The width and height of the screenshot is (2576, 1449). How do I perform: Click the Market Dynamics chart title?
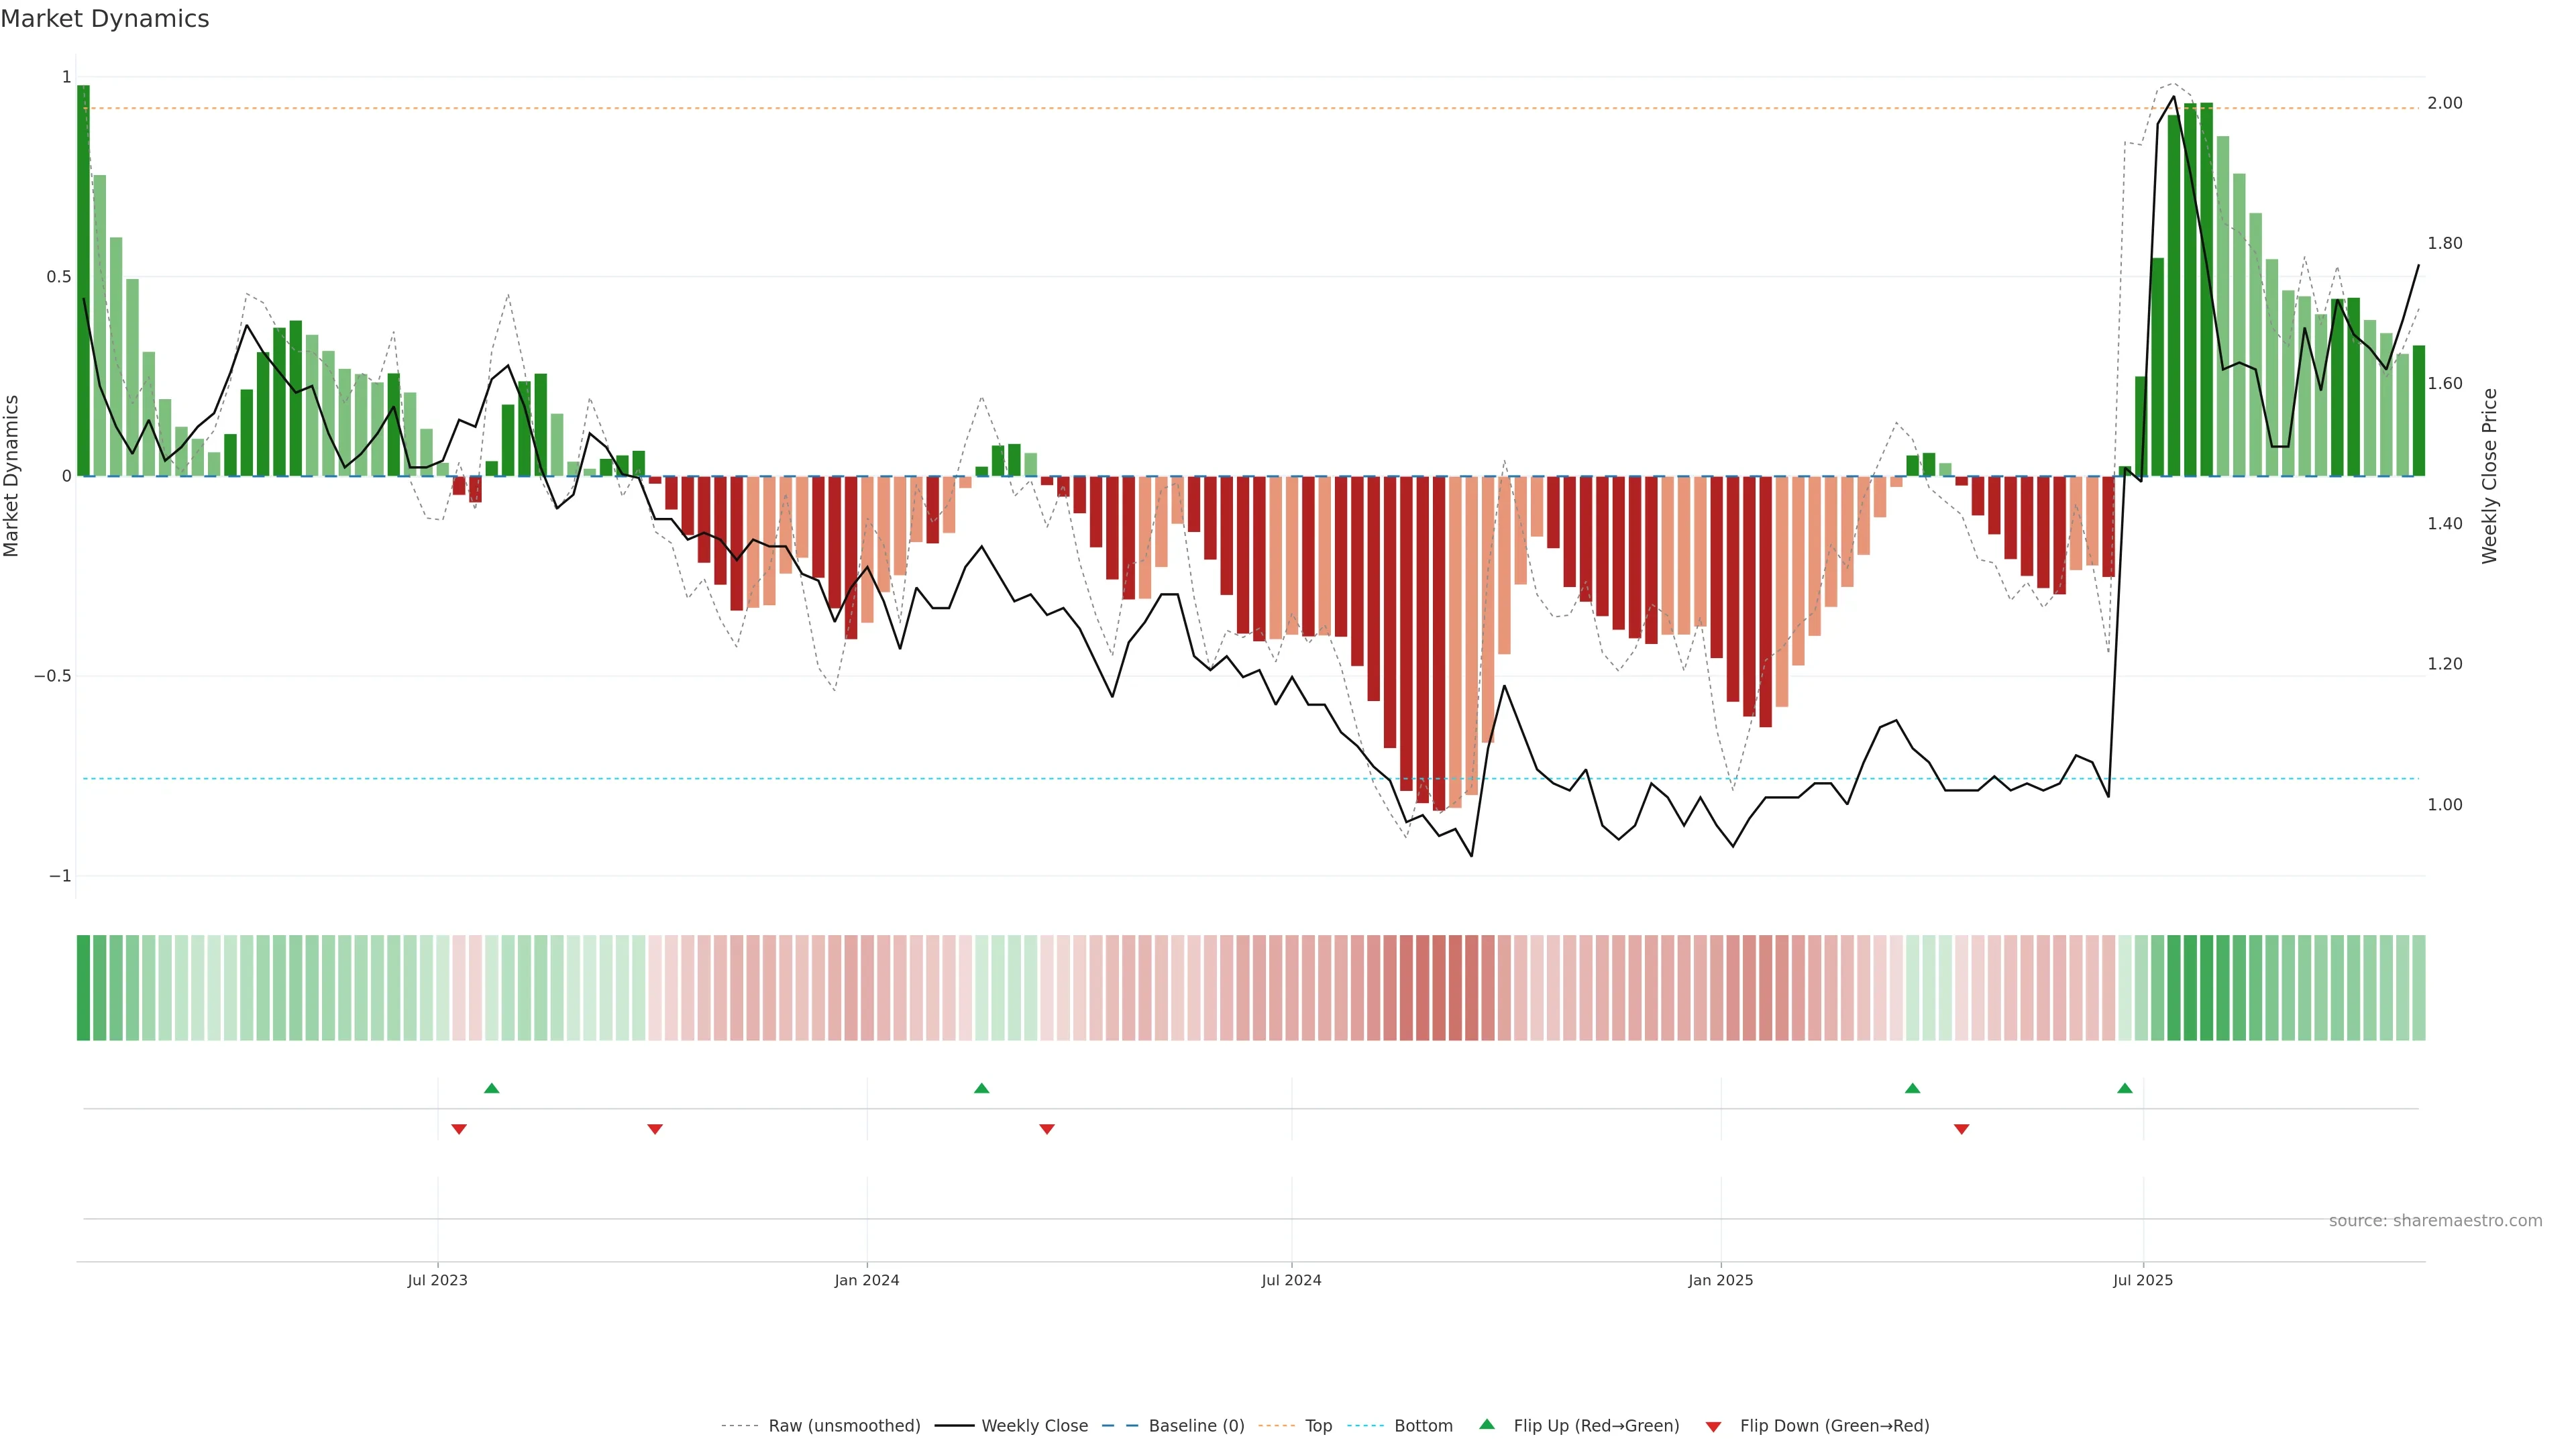coord(105,19)
